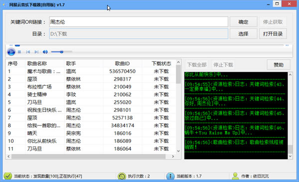
Task: Click the blue play button
Action: pyautogui.click(x=11, y=52)
